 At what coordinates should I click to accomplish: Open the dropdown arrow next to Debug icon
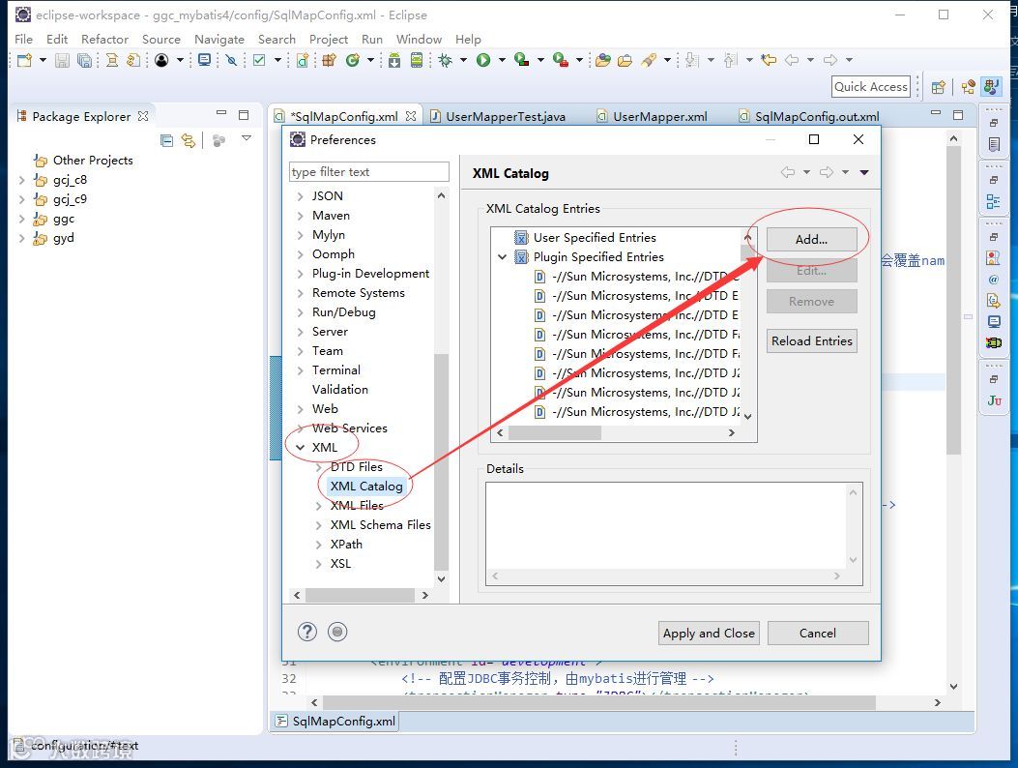[x=463, y=60]
